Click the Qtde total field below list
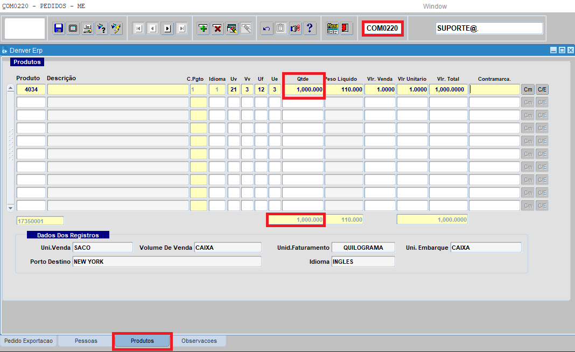The image size is (575, 352). tap(296, 220)
